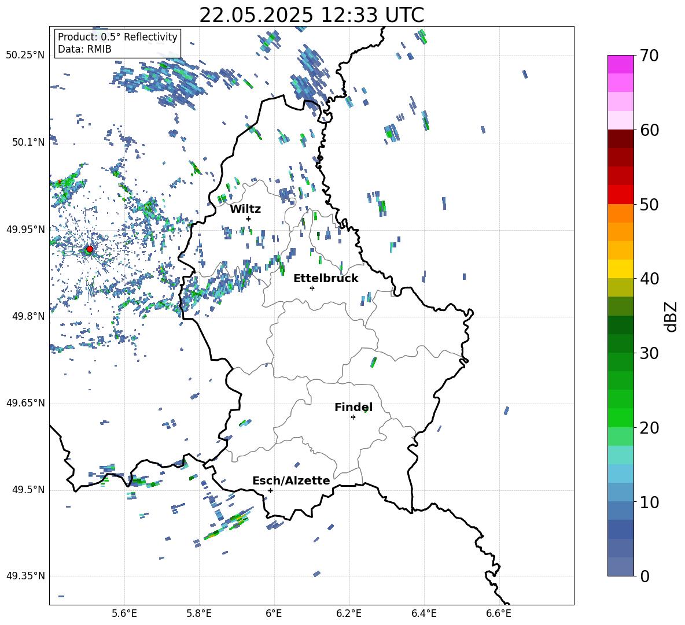Click the 50.25°N latitude label
Image resolution: width=685 pixels, height=625 pixels.
pos(25,56)
